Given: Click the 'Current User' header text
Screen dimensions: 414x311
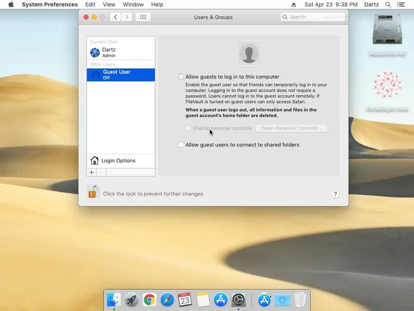Looking at the screenshot, I should click(103, 42).
